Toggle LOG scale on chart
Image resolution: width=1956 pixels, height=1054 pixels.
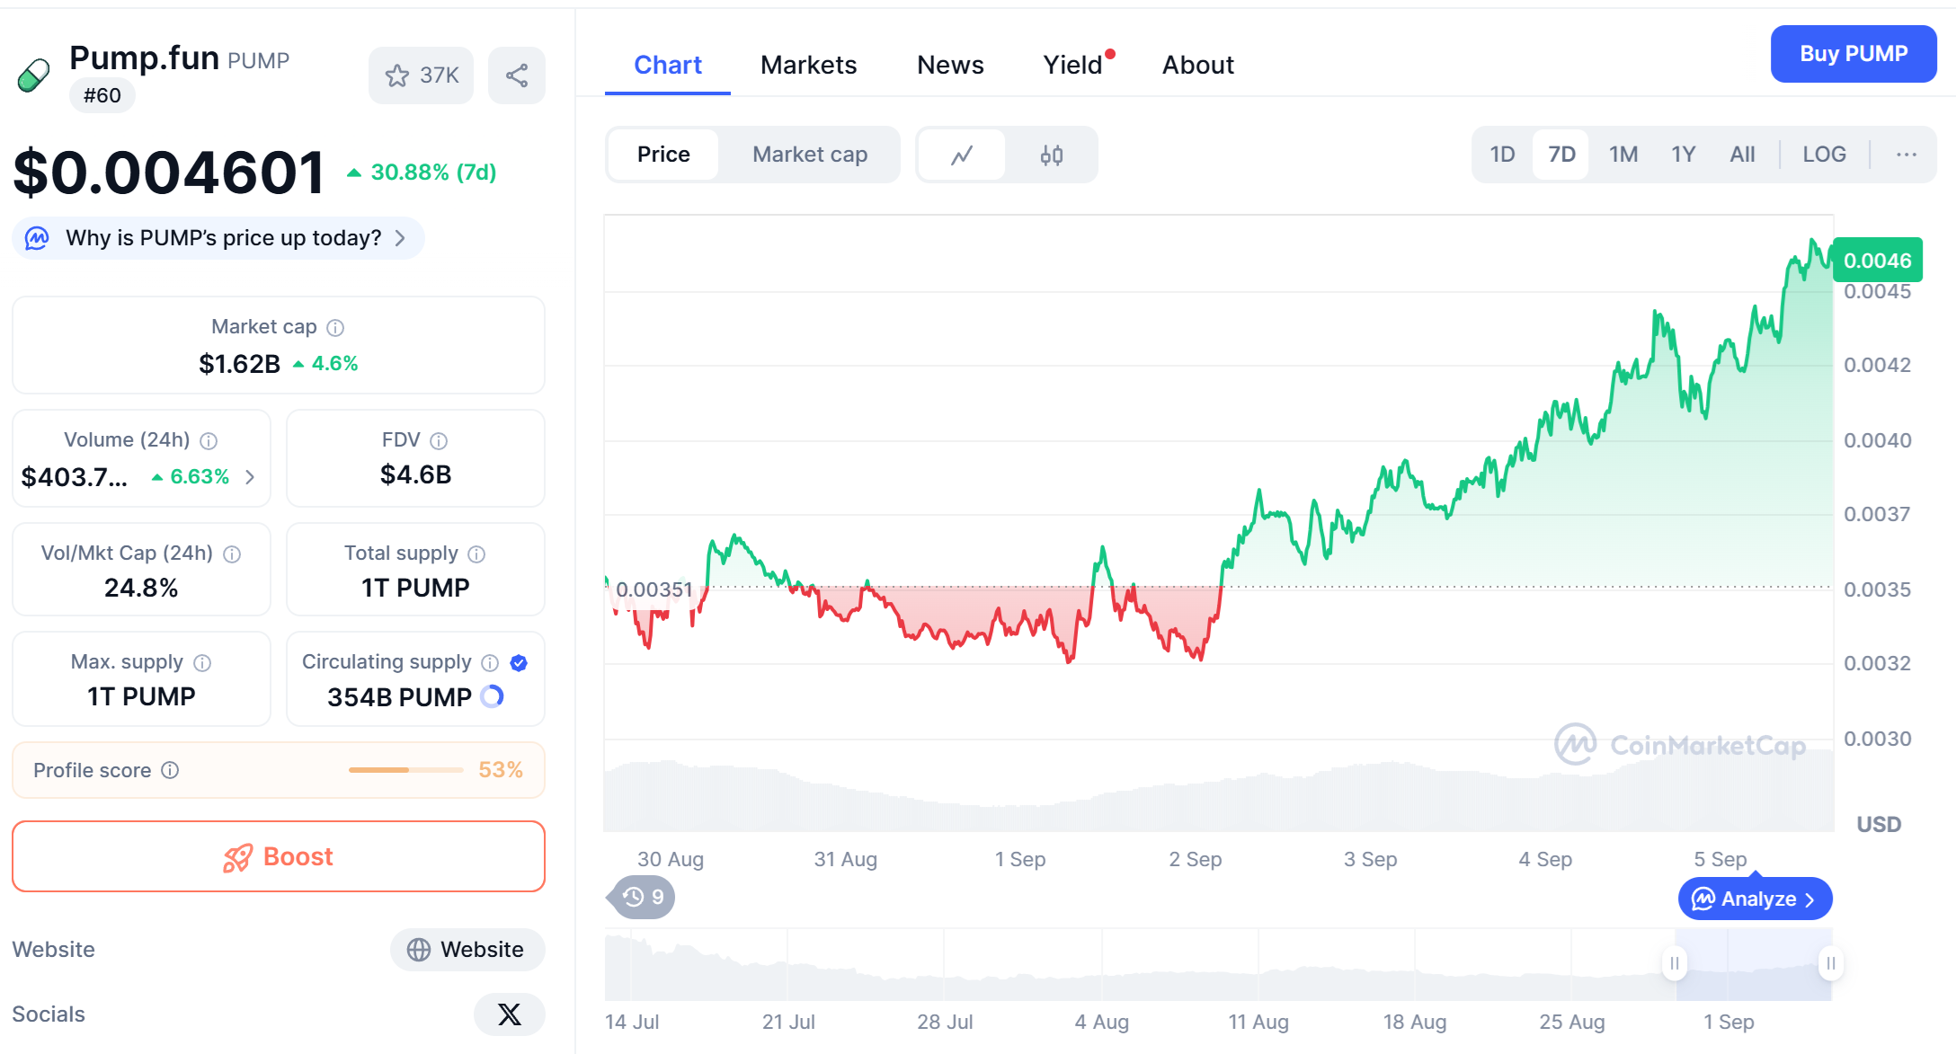[x=1824, y=155]
